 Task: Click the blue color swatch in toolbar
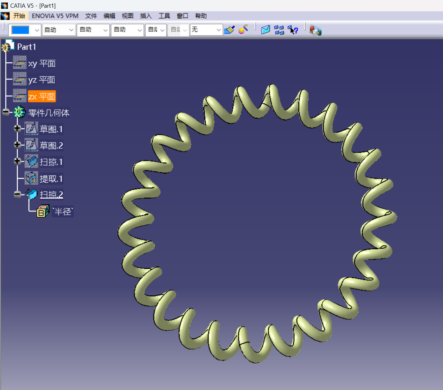[x=20, y=30]
